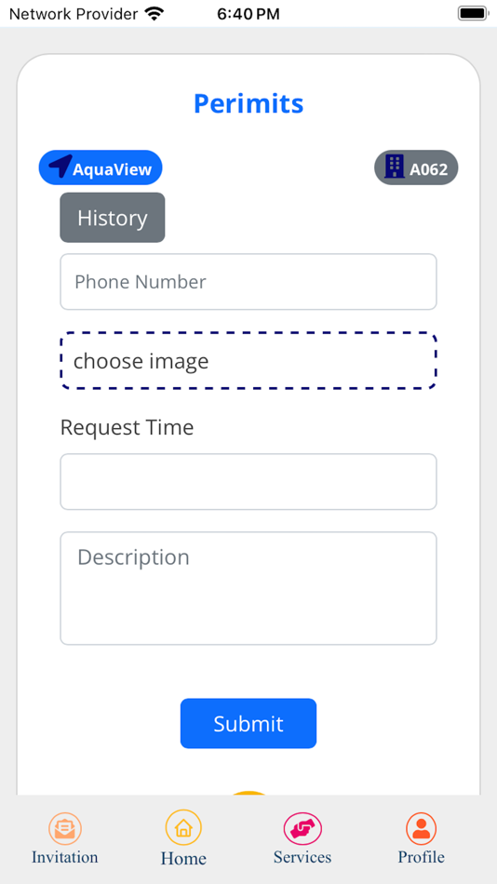Switch to the Invitation tab label
Screen dimensions: 497x884
tap(65, 857)
